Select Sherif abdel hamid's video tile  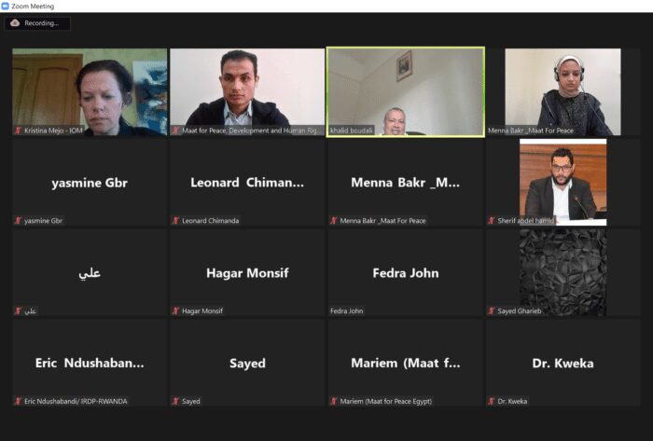coord(563,182)
